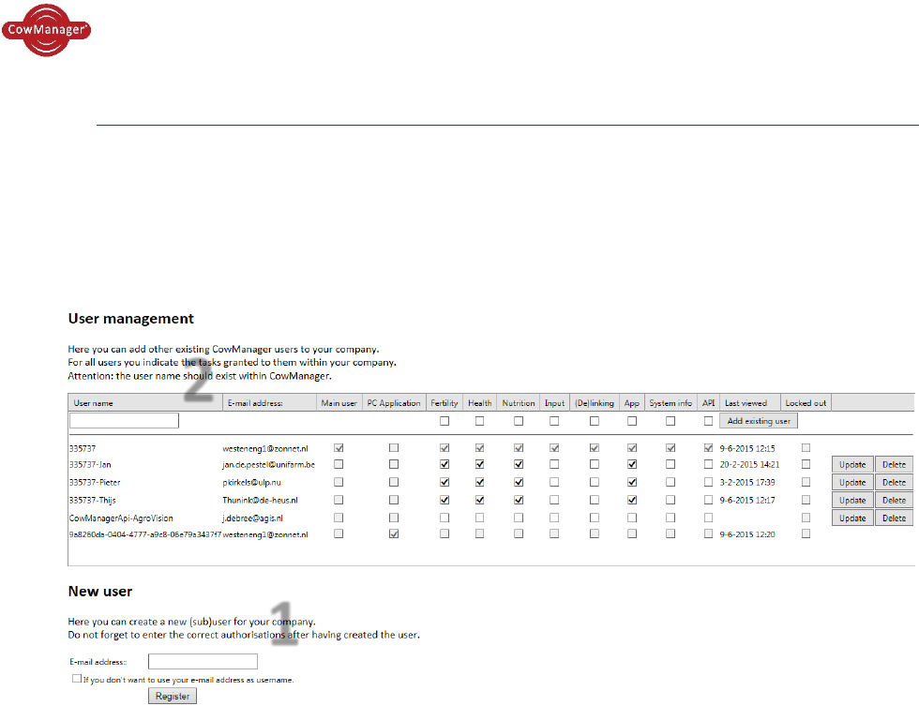Check Fertility for CowManagerApi-AgroVision
Viewport: 919px width, 721px height.
pyautogui.click(x=444, y=518)
